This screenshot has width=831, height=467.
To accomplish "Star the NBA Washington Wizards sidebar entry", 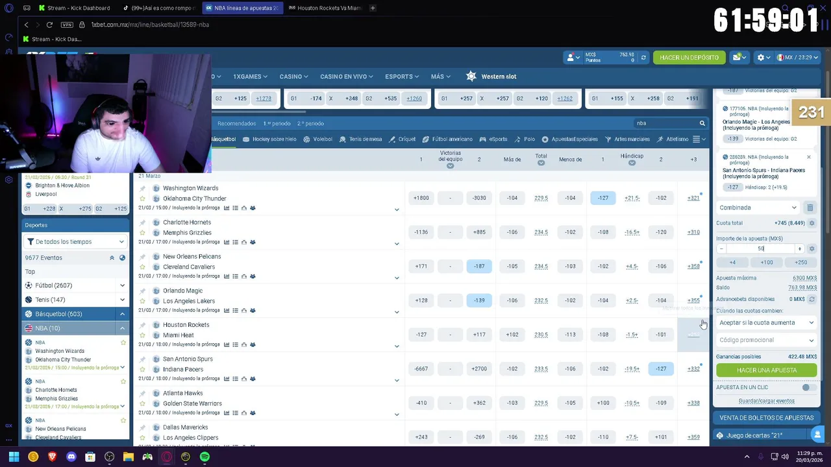I will (123, 342).
